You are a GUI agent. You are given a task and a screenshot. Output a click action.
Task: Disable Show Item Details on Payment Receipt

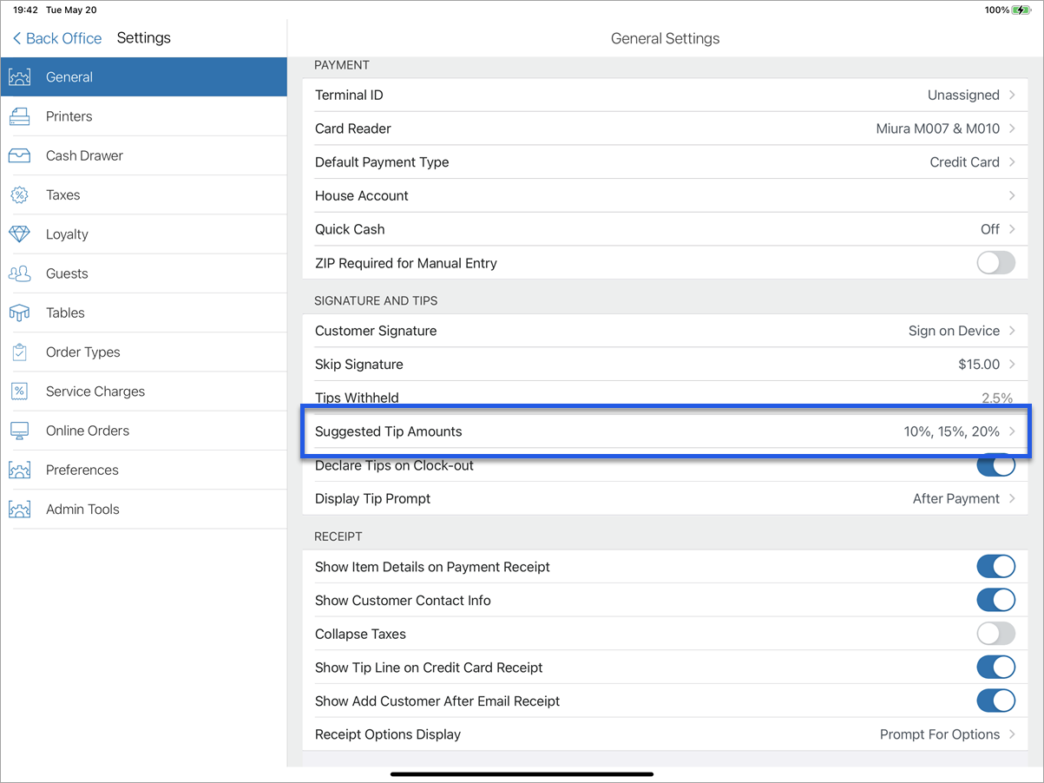995,567
